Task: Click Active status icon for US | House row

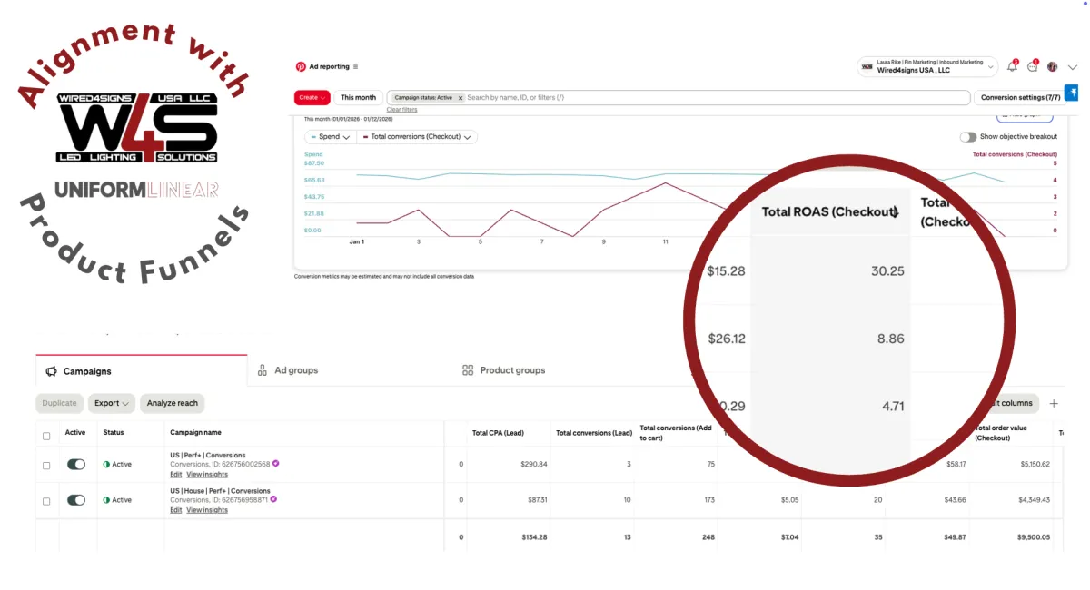Action: point(106,500)
